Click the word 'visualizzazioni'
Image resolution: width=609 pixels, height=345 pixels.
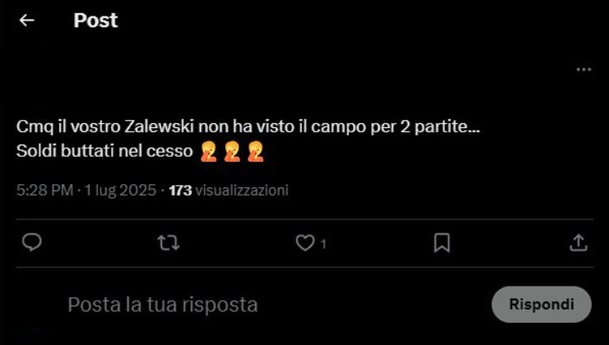tap(242, 191)
